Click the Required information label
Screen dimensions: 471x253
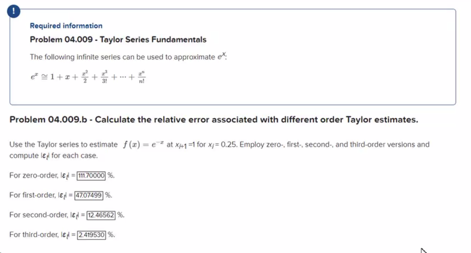[x=65, y=26]
